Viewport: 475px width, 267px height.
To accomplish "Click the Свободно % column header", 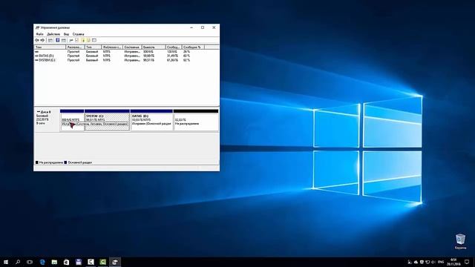I will 193,47.
